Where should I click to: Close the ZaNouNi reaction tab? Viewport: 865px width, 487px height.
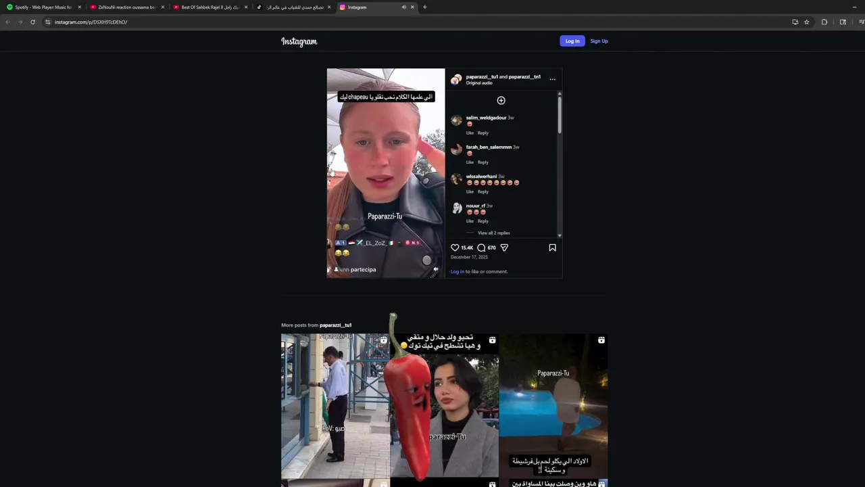(x=162, y=7)
